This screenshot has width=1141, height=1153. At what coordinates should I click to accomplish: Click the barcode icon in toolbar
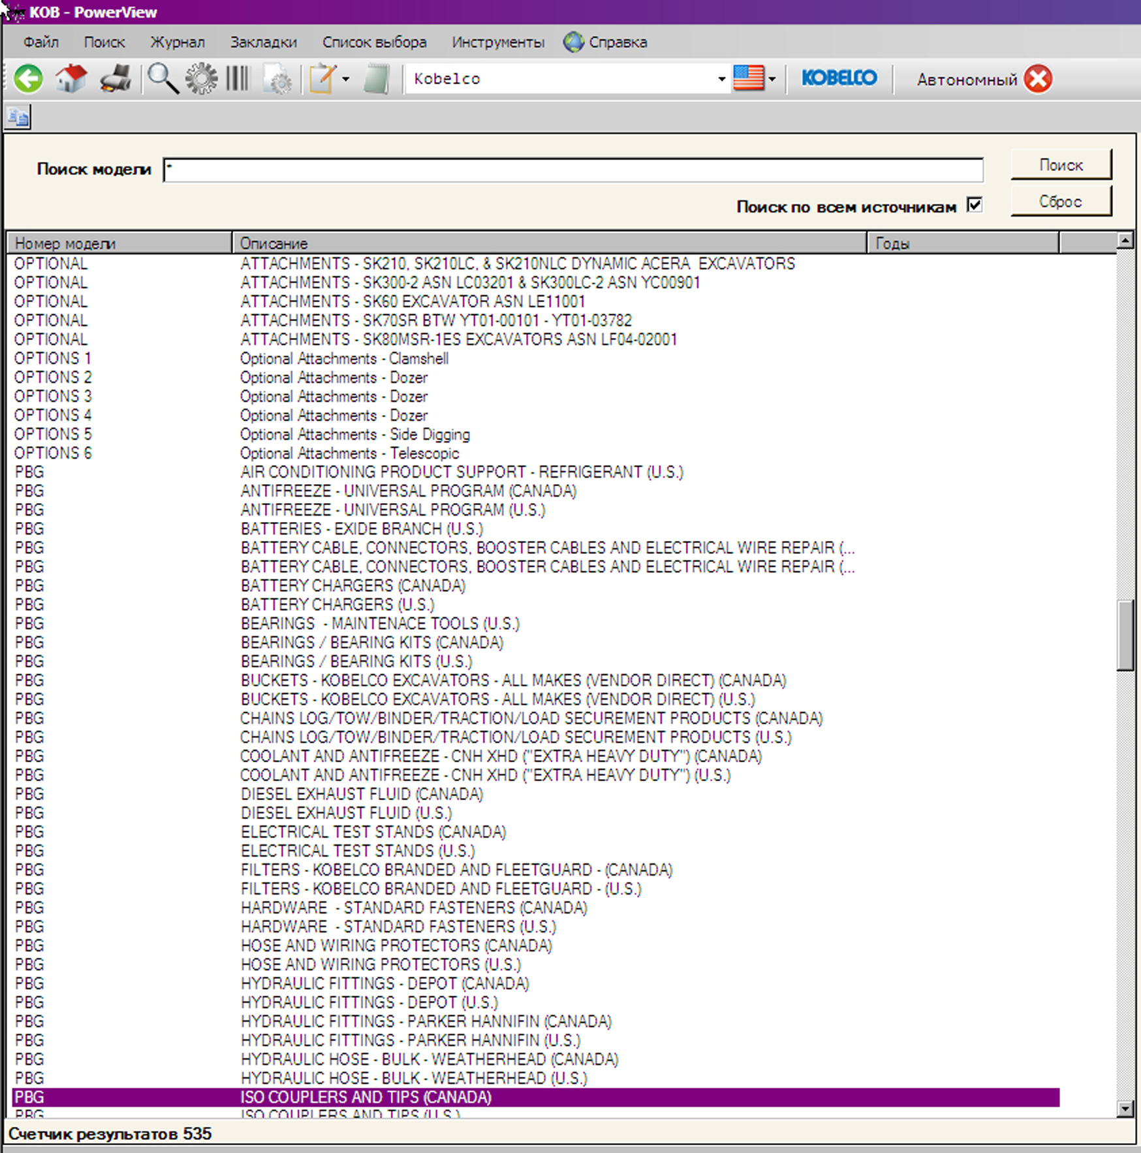tap(237, 79)
